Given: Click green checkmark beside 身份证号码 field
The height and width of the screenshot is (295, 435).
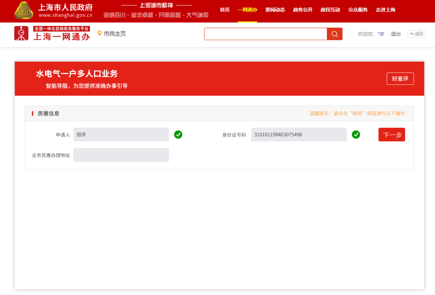Looking at the screenshot, I should click(356, 135).
